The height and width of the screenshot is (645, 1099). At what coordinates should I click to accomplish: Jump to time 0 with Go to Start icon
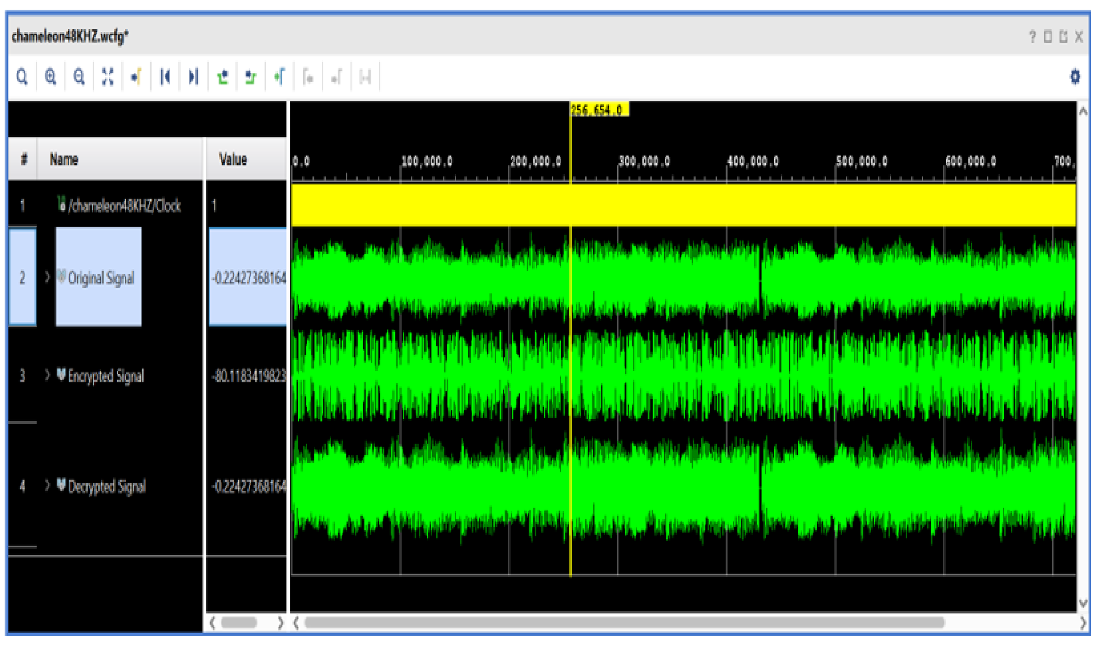coord(165,77)
